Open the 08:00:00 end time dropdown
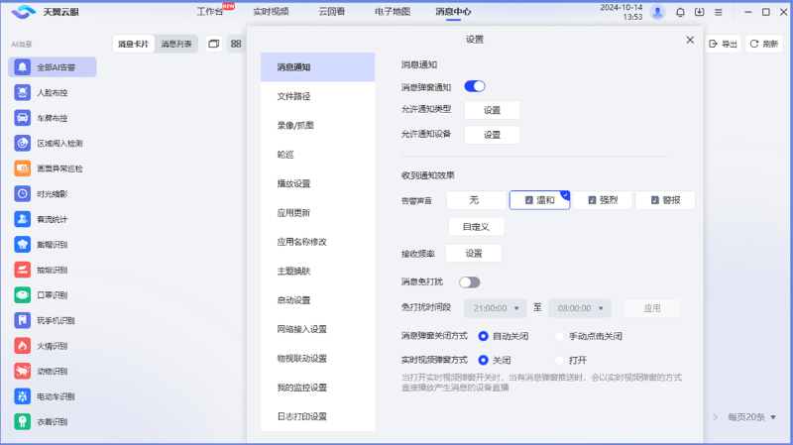 [x=579, y=308]
